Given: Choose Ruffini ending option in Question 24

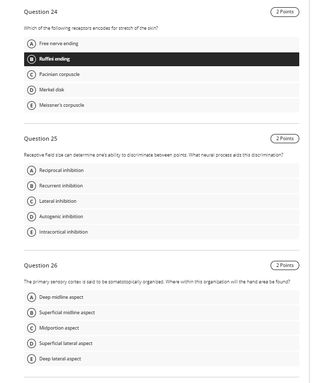Looking at the screenshot, I should point(161,59).
